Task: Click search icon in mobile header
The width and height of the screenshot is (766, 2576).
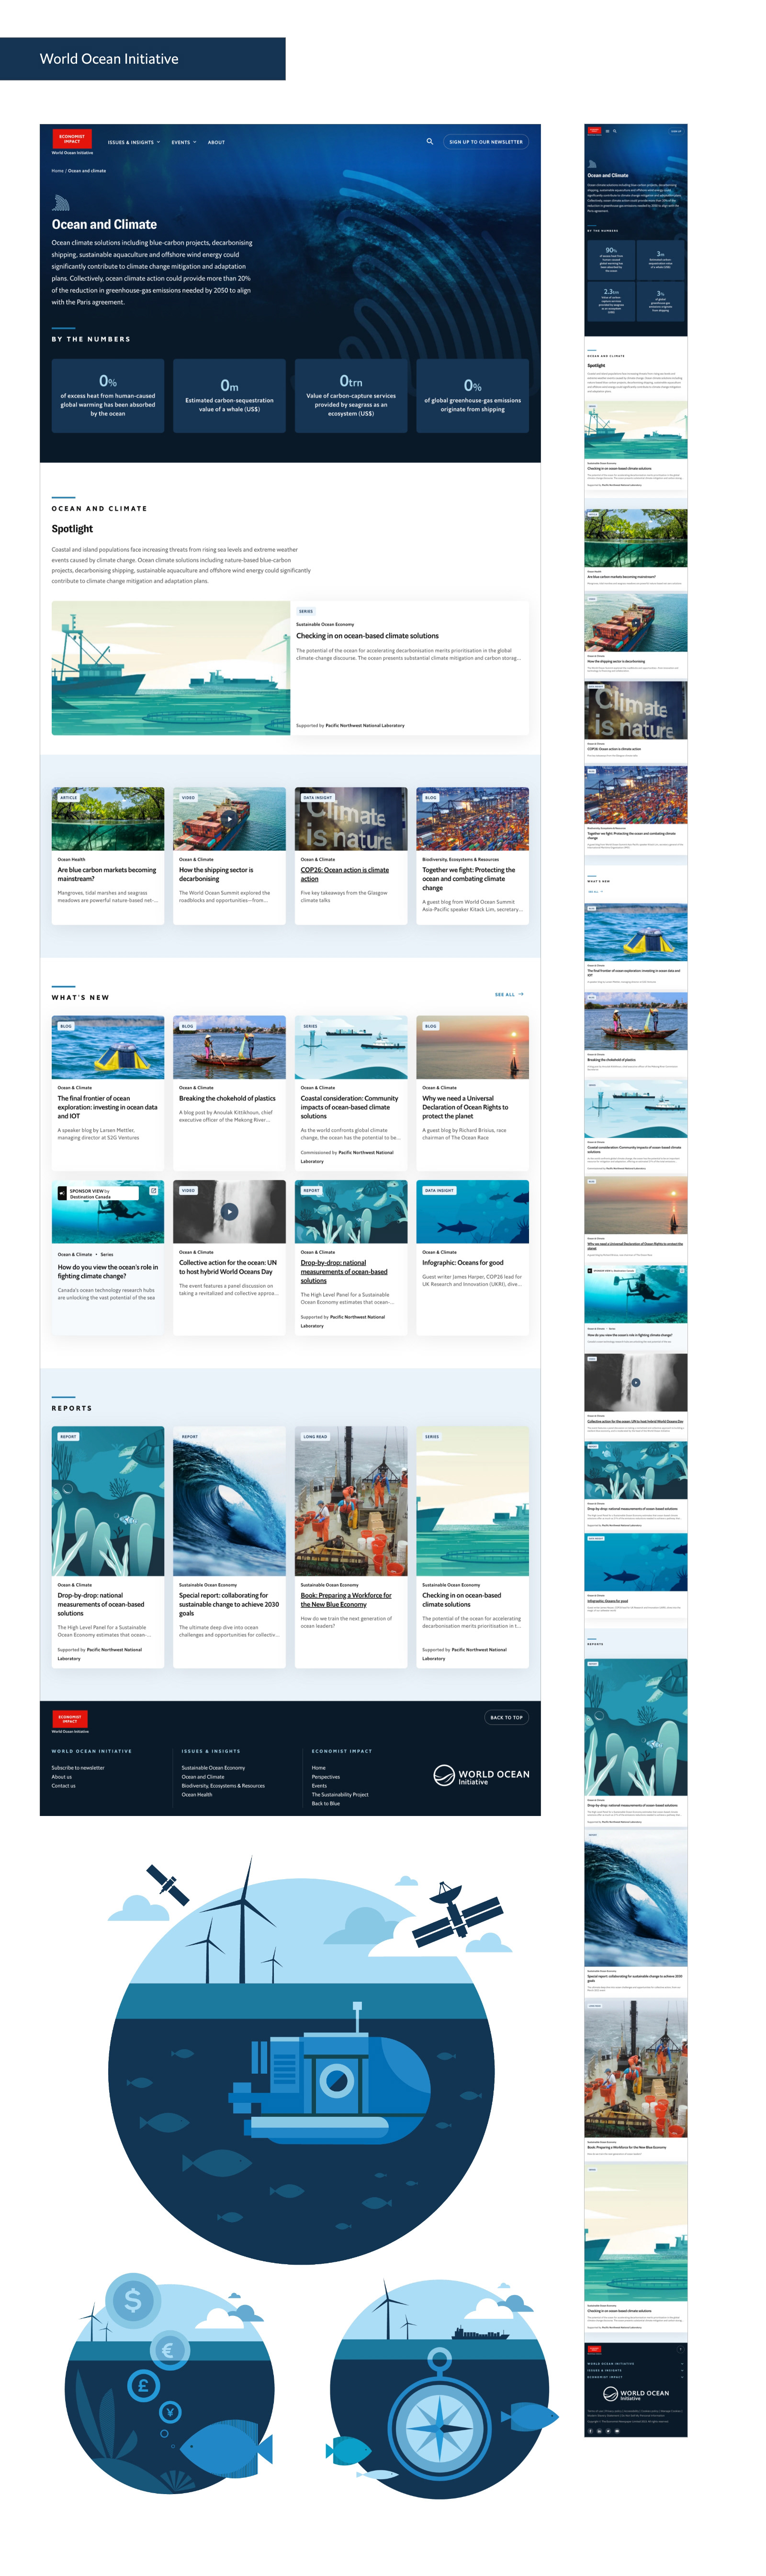Action: 614,131
